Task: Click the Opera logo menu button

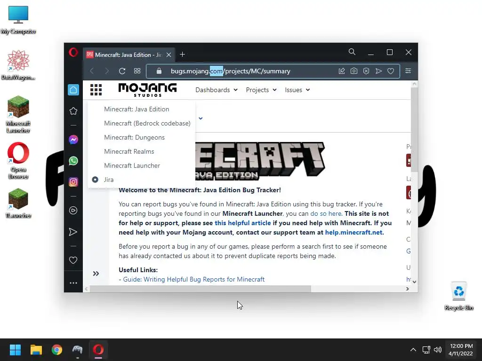Action: [x=73, y=52]
